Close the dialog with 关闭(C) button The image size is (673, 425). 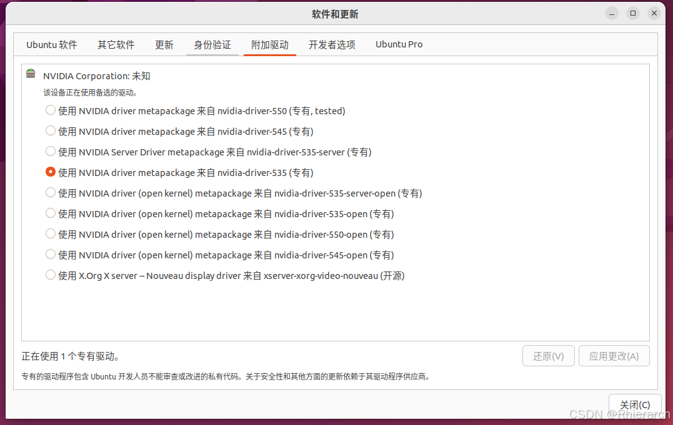pos(635,404)
